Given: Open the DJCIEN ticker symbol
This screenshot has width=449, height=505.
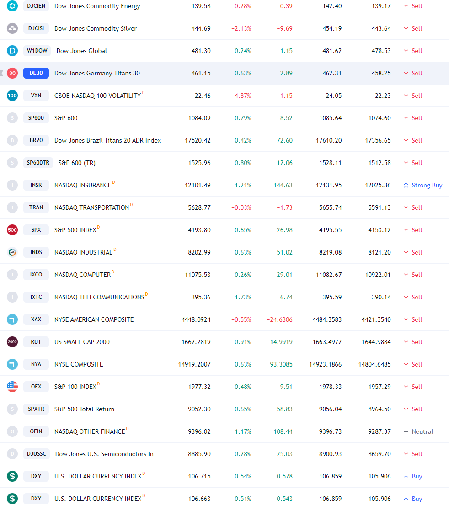Looking at the screenshot, I should point(36,6).
